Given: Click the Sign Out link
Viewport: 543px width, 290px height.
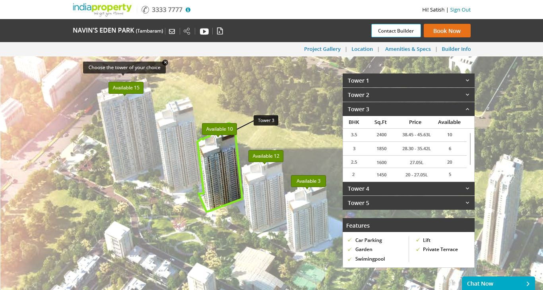Looking at the screenshot, I should click(460, 10).
